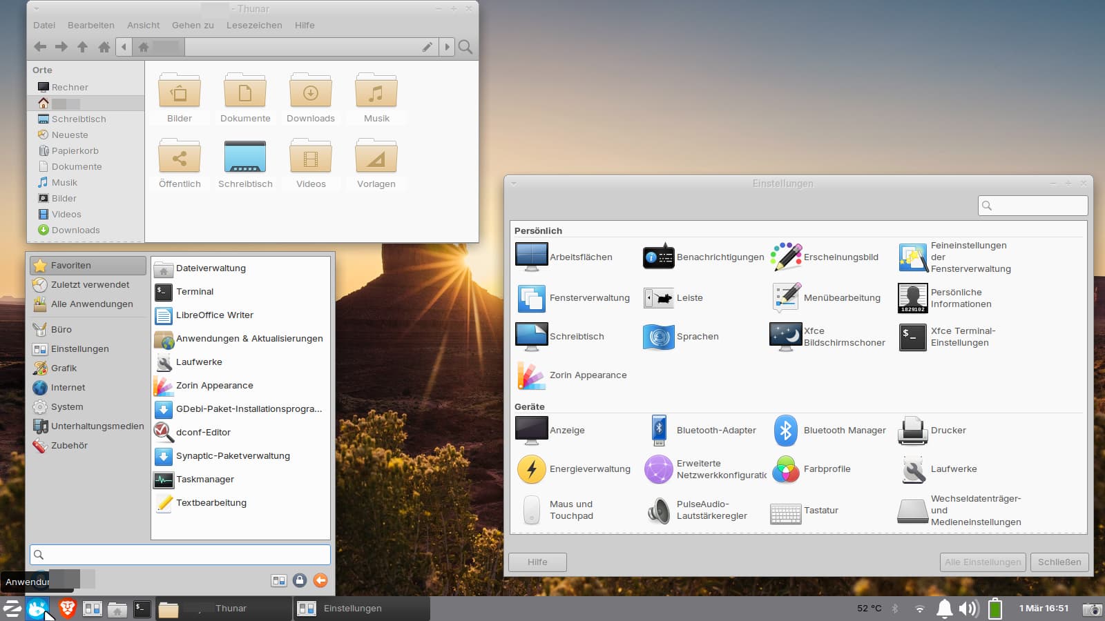Launch Farbprofile color settings
Screen dimensions: 1105x621
pos(786,469)
